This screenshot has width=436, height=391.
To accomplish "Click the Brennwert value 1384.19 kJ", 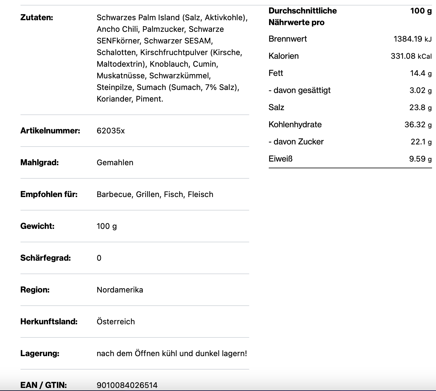I will [x=412, y=39].
